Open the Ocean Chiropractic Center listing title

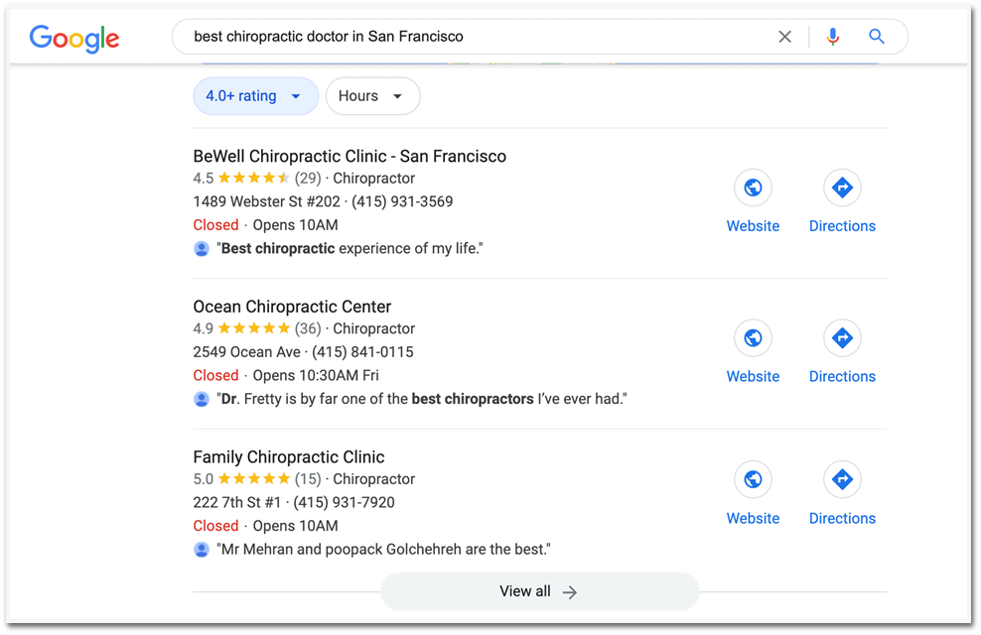point(292,306)
